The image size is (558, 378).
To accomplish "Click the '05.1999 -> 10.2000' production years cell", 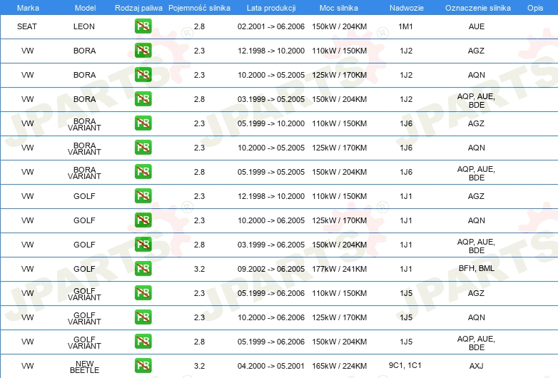I will click(271, 123).
